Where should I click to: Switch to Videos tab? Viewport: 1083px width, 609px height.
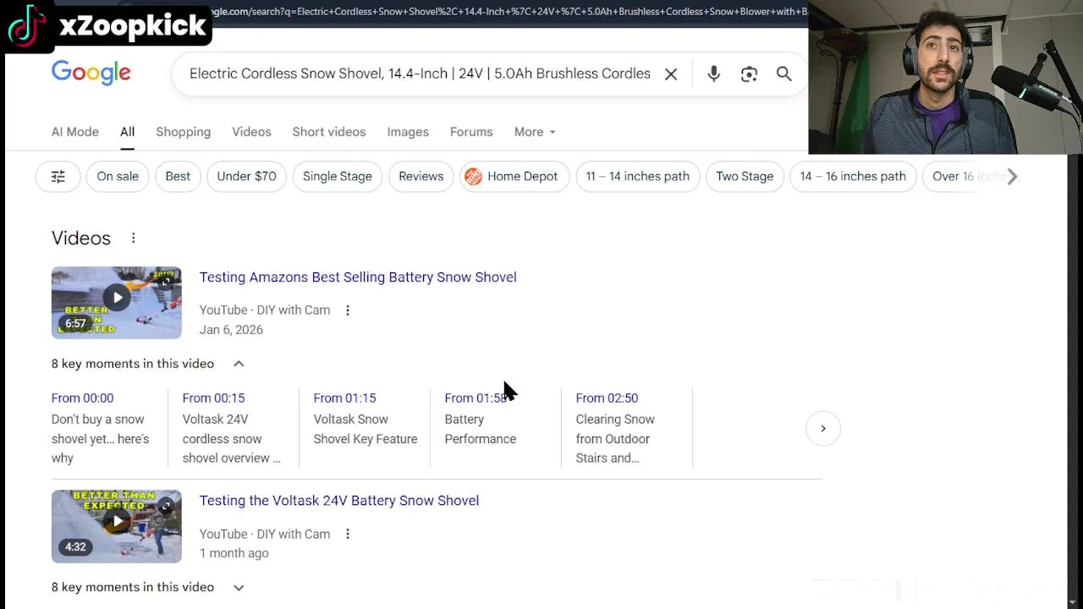click(251, 132)
